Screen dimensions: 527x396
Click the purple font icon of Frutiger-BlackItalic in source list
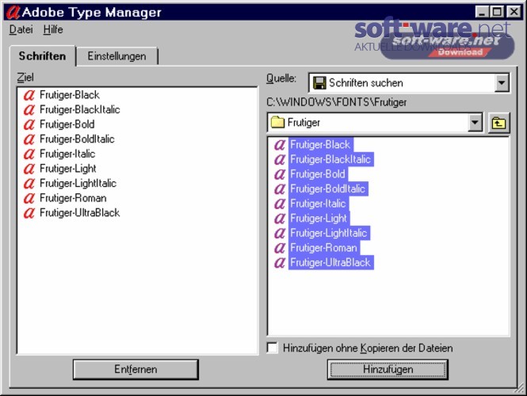pyautogui.click(x=280, y=159)
